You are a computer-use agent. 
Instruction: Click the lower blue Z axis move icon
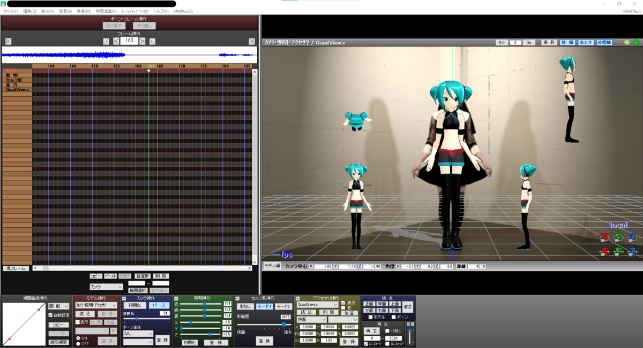click(633, 251)
